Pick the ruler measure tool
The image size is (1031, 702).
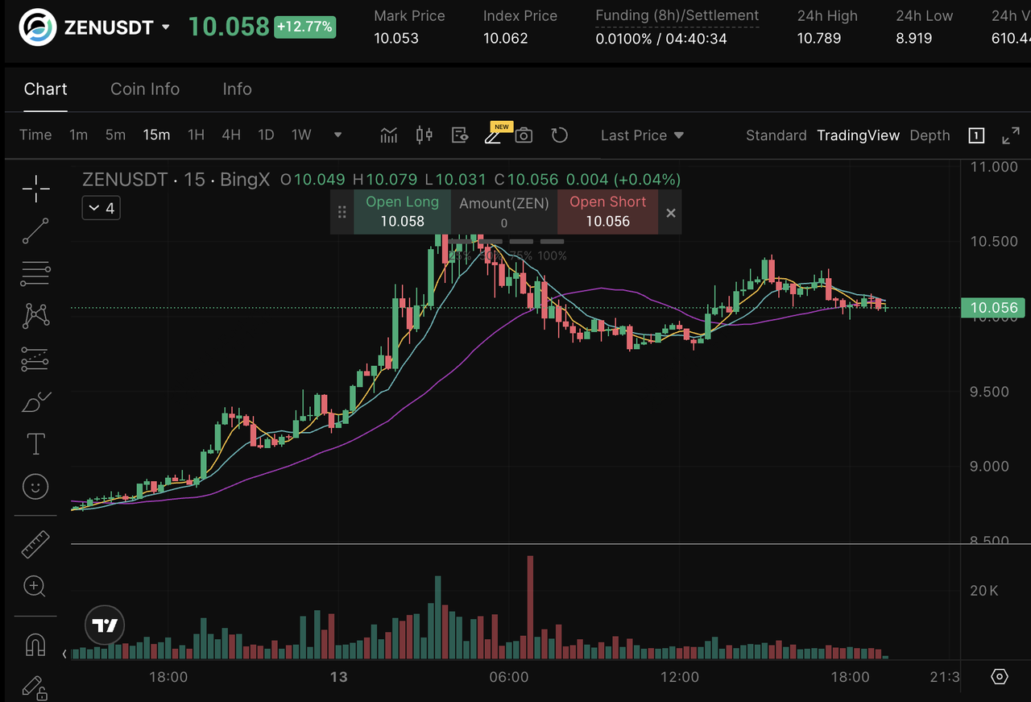point(35,545)
